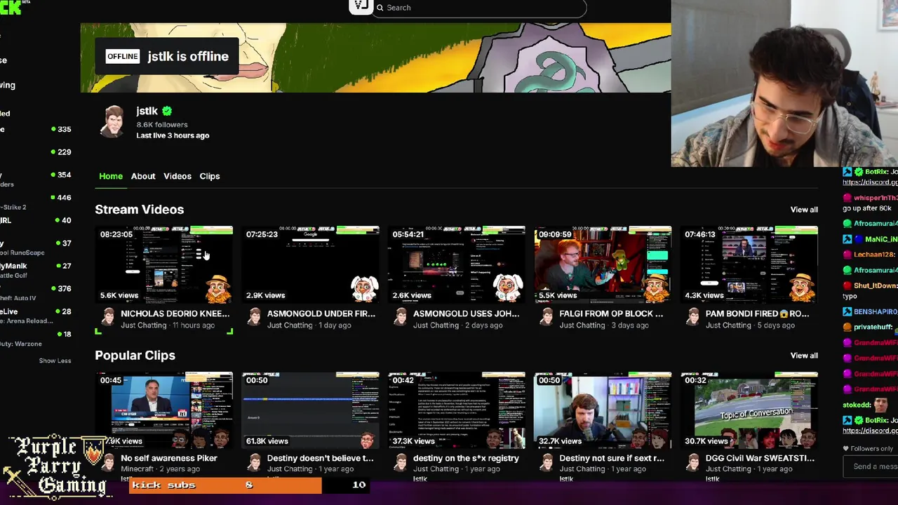Click channel avatar beside ASMONGOLD USES JOH video
Screen dimensions: 898x505
tap(400, 318)
